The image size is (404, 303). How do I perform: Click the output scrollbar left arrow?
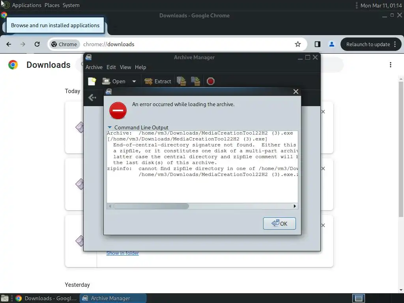110,206
